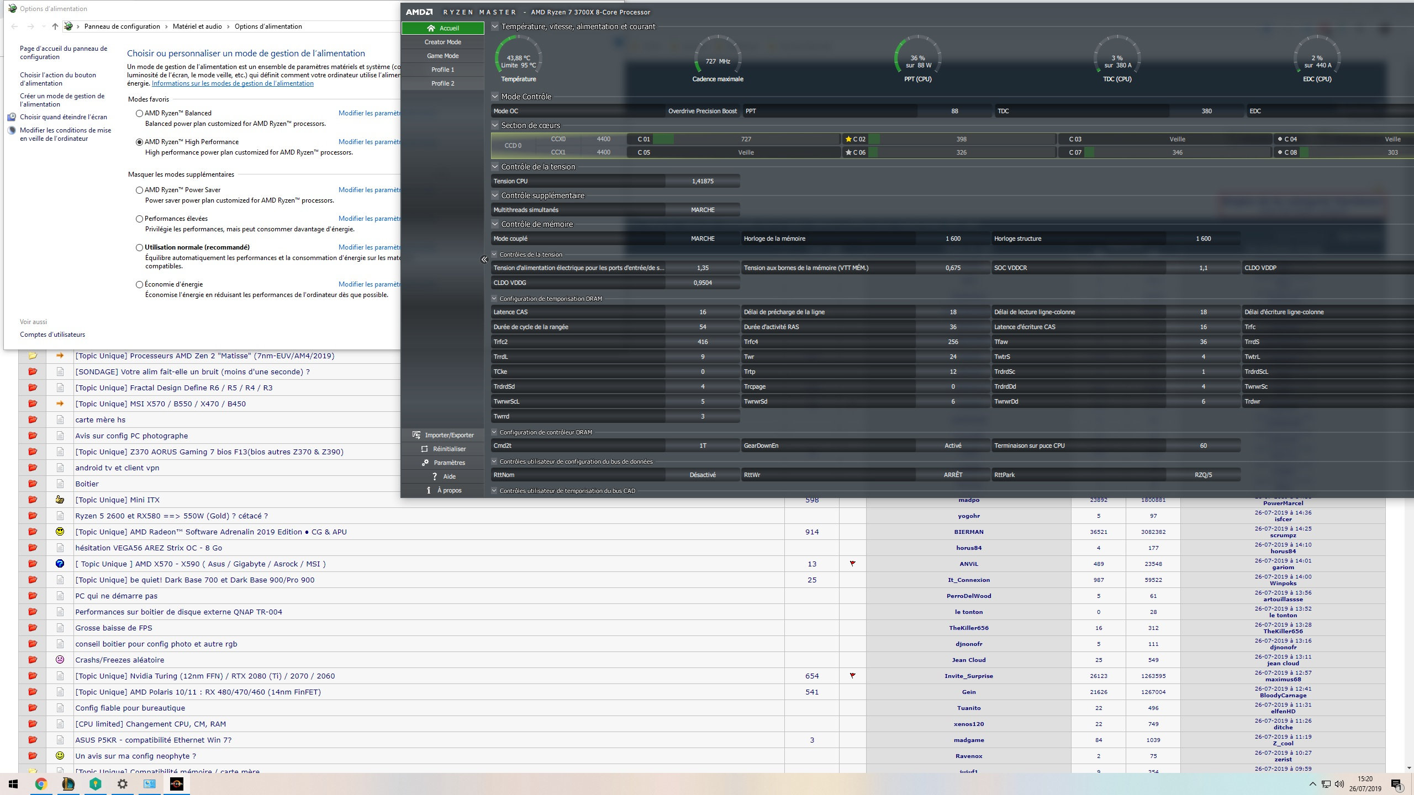Go to Accueil tab in Ryzen Master

pos(443,28)
